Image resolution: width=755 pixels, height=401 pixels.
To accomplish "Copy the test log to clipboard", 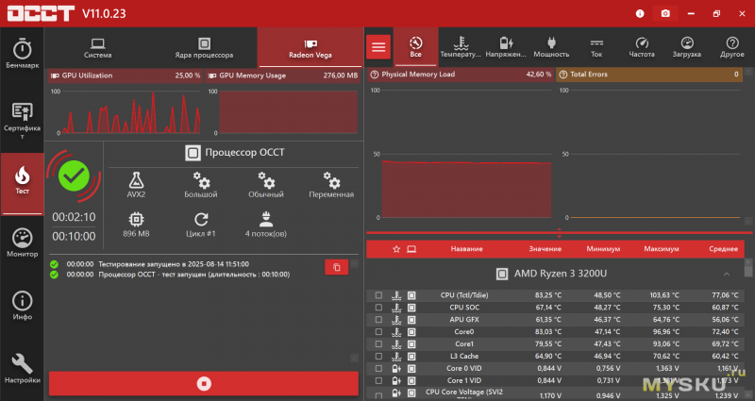I will click(337, 267).
